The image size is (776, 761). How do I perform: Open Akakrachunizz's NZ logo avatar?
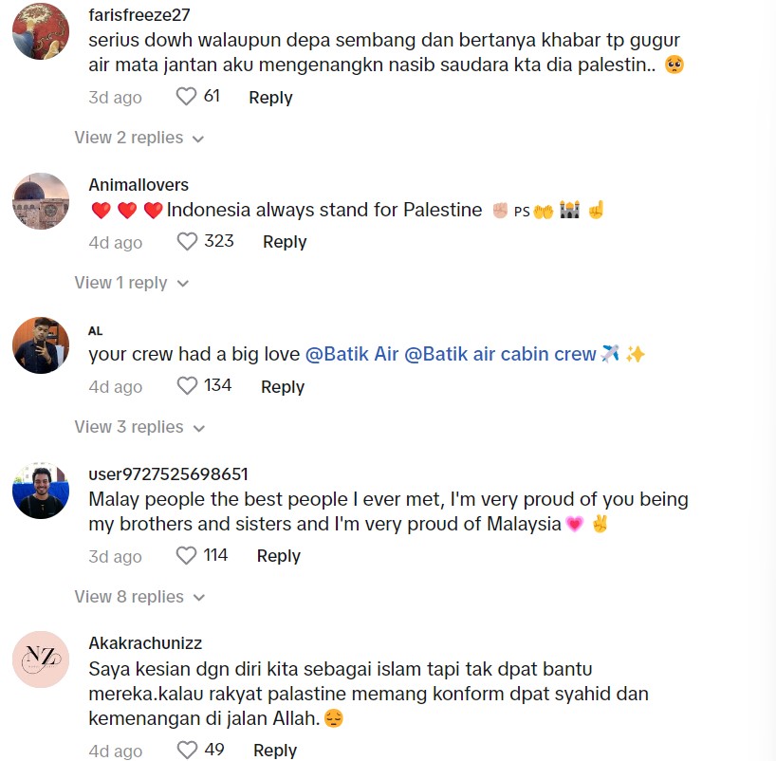tap(41, 659)
